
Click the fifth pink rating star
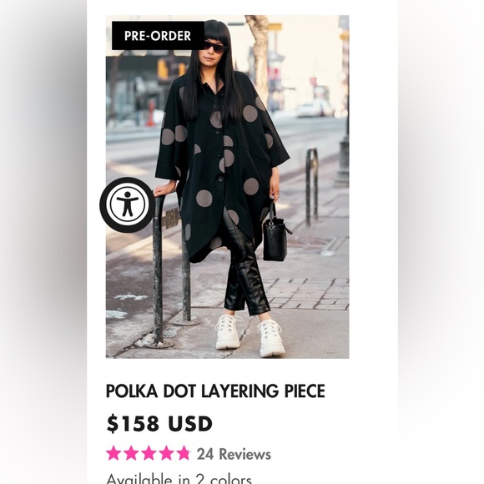click(x=184, y=453)
